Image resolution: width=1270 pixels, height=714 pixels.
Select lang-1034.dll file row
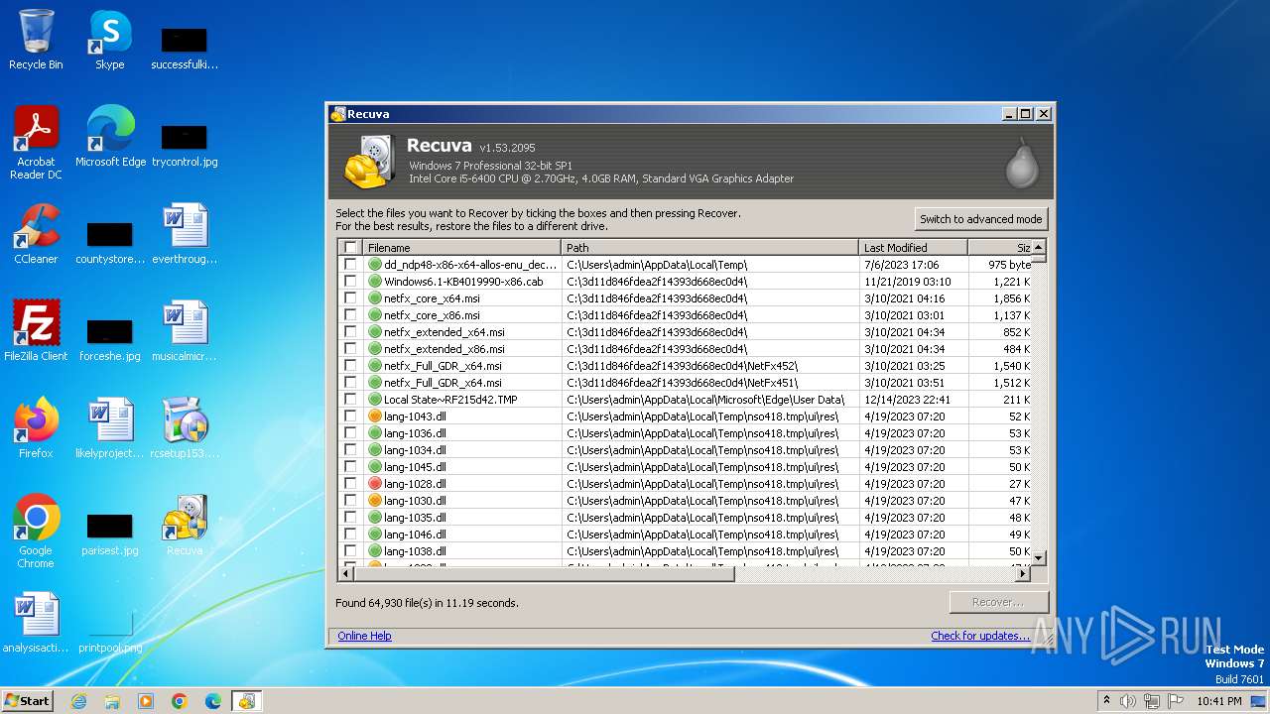coord(685,450)
